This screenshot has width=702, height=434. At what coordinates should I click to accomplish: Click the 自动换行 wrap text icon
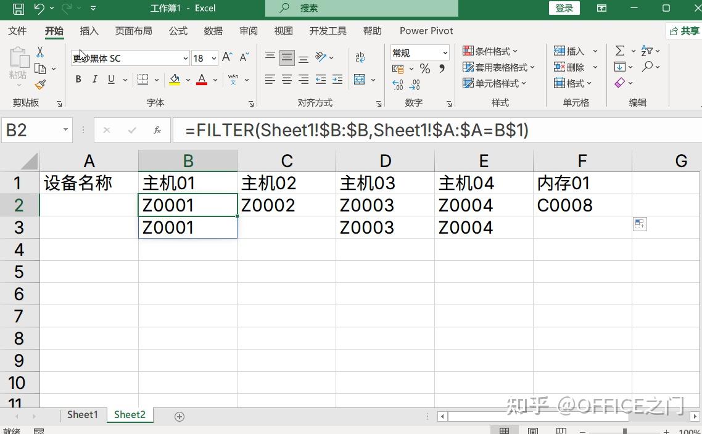coord(360,56)
